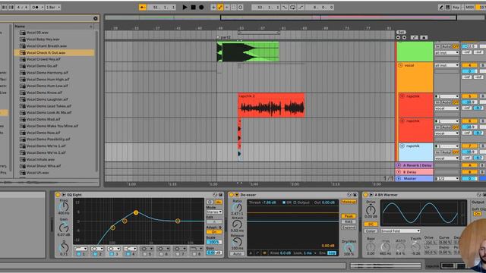Arm the Arrangement Record button
Viewport: 486px width, 273px height.
click(201, 7)
